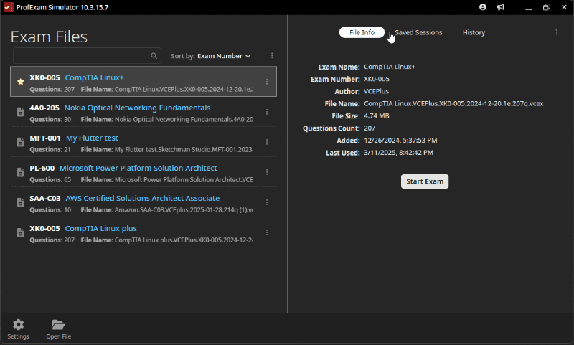This screenshot has width=574, height=345.
Task: Open AWS Certified Solutions Architect Associate link
Action: coord(142,198)
